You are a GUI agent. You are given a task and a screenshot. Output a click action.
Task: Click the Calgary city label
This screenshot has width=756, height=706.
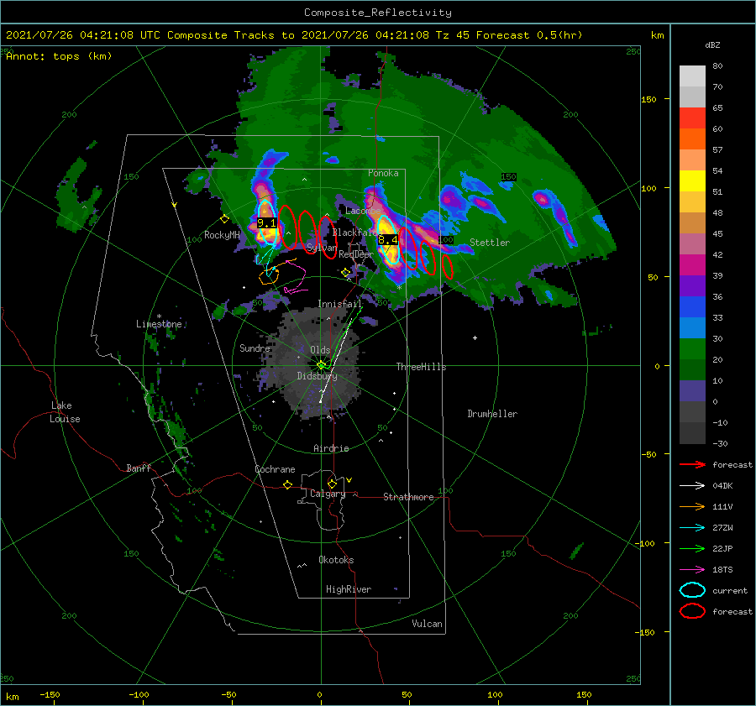(328, 494)
